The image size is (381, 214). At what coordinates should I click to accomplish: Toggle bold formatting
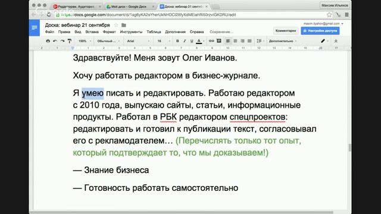[177, 41]
